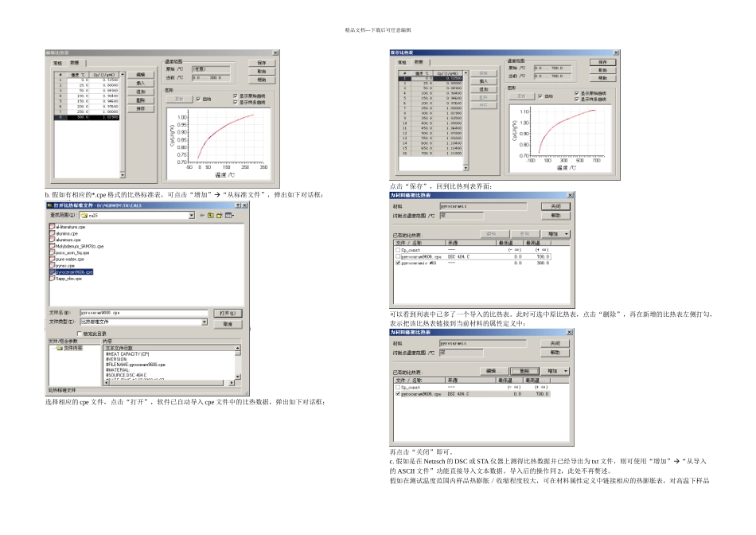Switch to 数据 tab in the 8-row Cp table dialog
756x535 pixels.
(x=75, y=63)
